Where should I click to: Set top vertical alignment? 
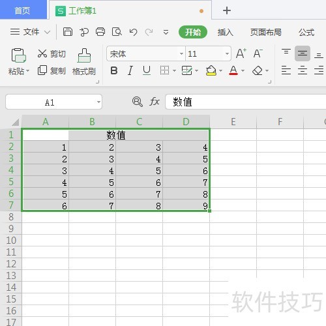click(x=286, y=53)
